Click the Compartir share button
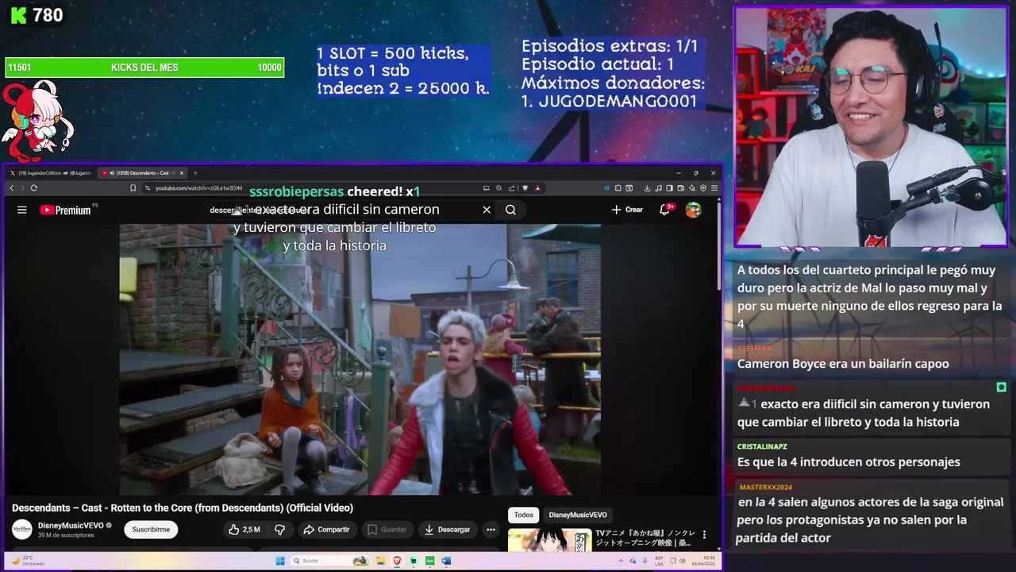The height and width of the screenshot is (572, 1016). (x=326, y=529)
